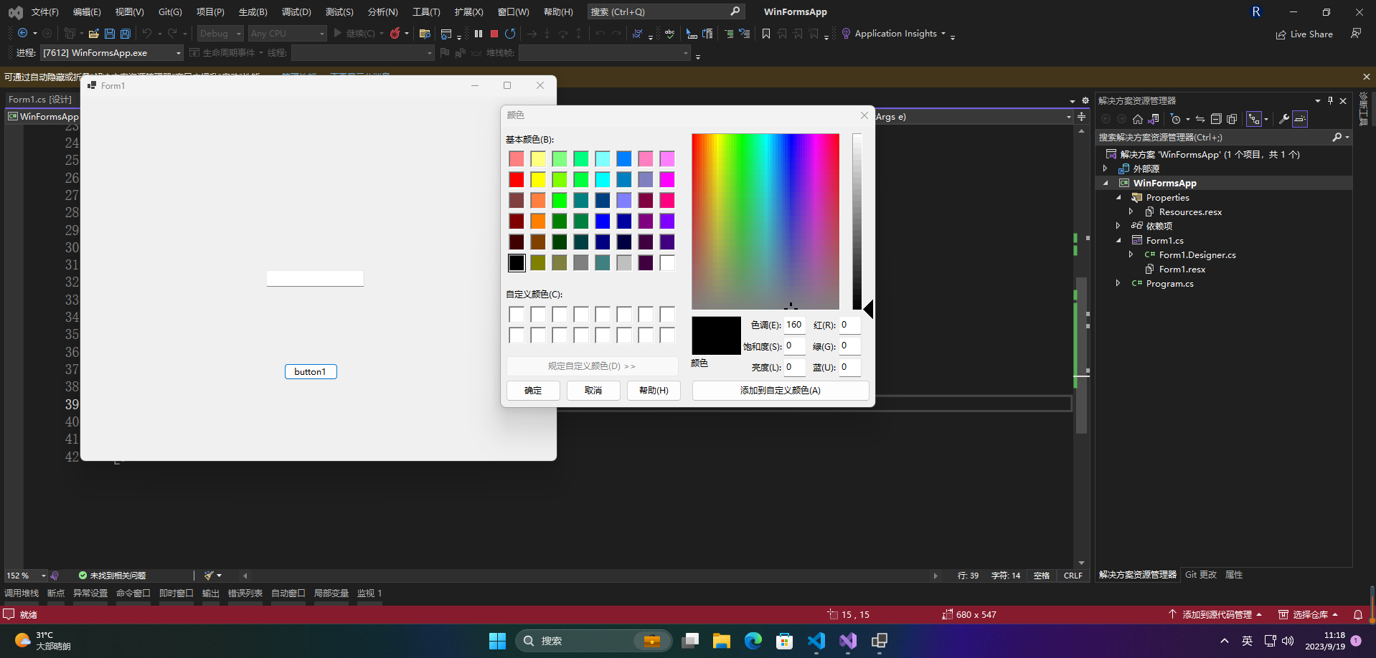This screenshot has width=1376, height=658.
Task: Switch to the Form1.cs 设计 tab
Action: [41, 100]
